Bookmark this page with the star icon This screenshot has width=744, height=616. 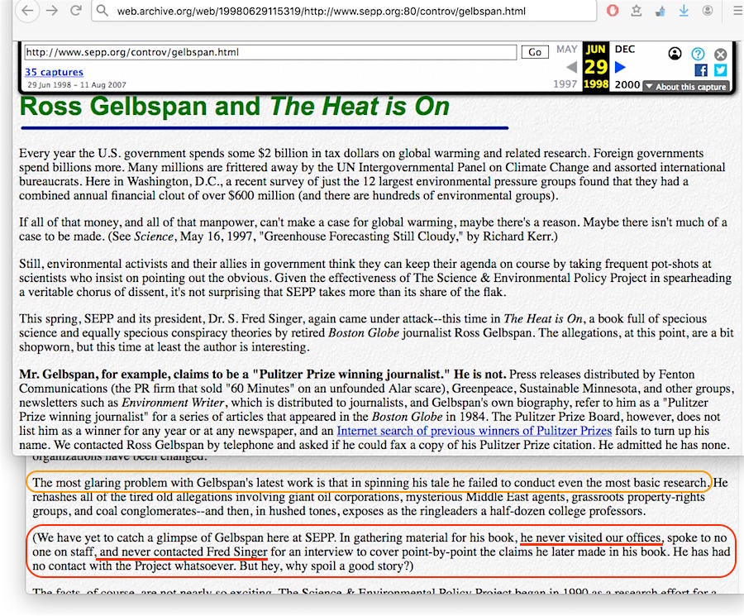click(637, 11)
